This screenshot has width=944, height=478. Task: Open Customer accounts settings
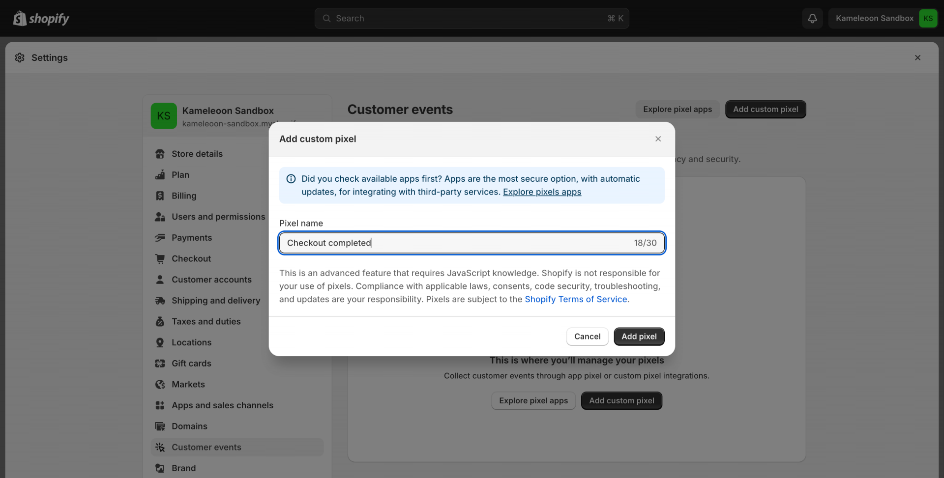[211, 280]
